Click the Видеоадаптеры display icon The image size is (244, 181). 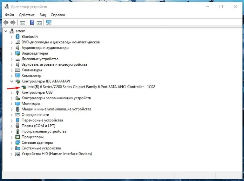click(17, 53)
